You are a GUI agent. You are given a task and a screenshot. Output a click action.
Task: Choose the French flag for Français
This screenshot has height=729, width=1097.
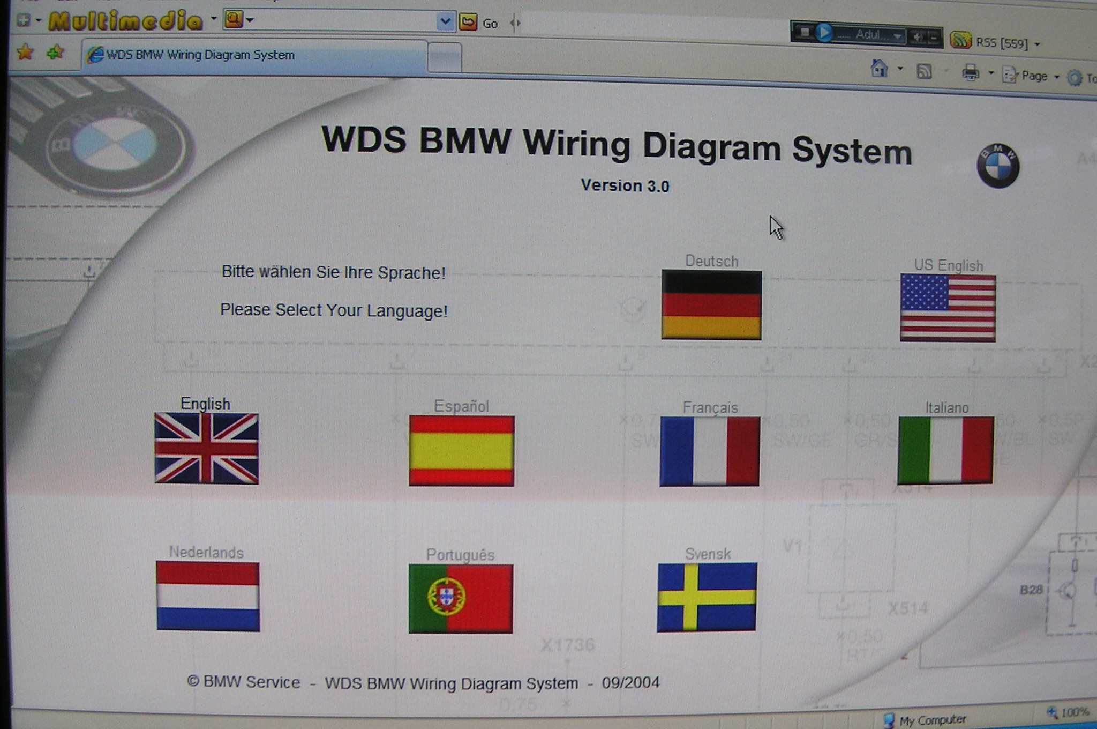(709, 451)
